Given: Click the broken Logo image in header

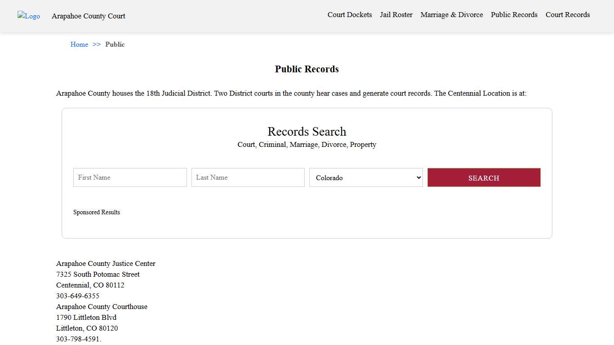Looking at the screenshot, I should click(28, 16).
